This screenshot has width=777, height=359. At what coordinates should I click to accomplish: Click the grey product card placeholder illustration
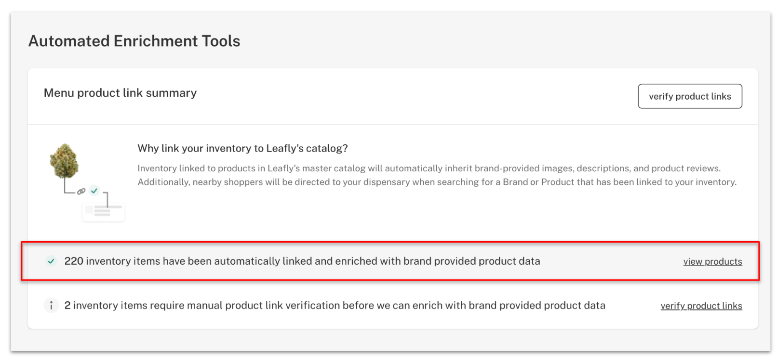pyautogui.click(x=104, y=211)
